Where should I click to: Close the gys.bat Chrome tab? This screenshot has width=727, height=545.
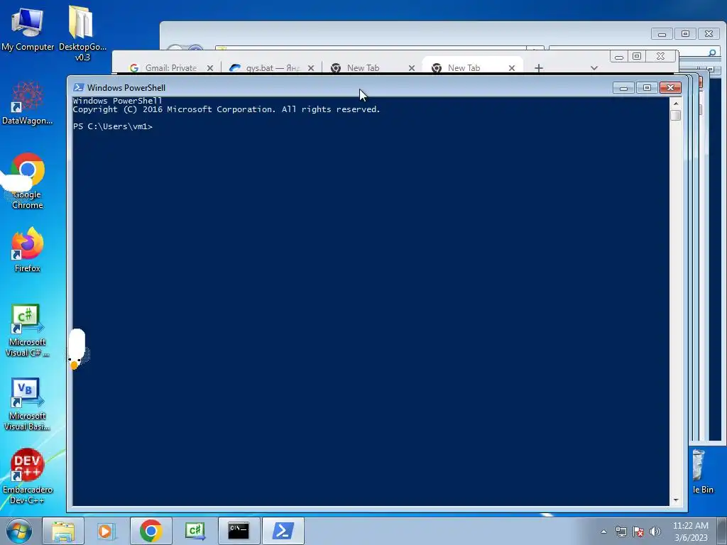tap(311, 68)
